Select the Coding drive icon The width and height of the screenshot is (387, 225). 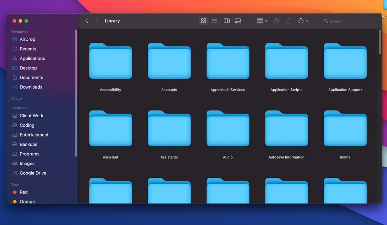[x=15, y=125]
